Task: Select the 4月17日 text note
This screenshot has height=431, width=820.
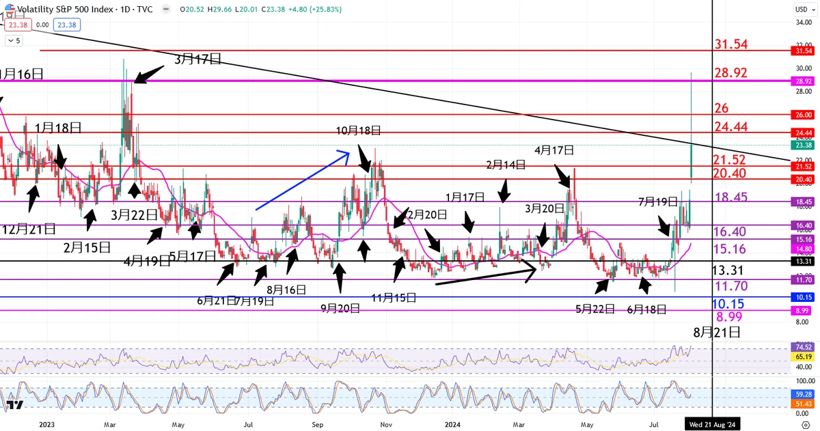Action: click(554, 150)
